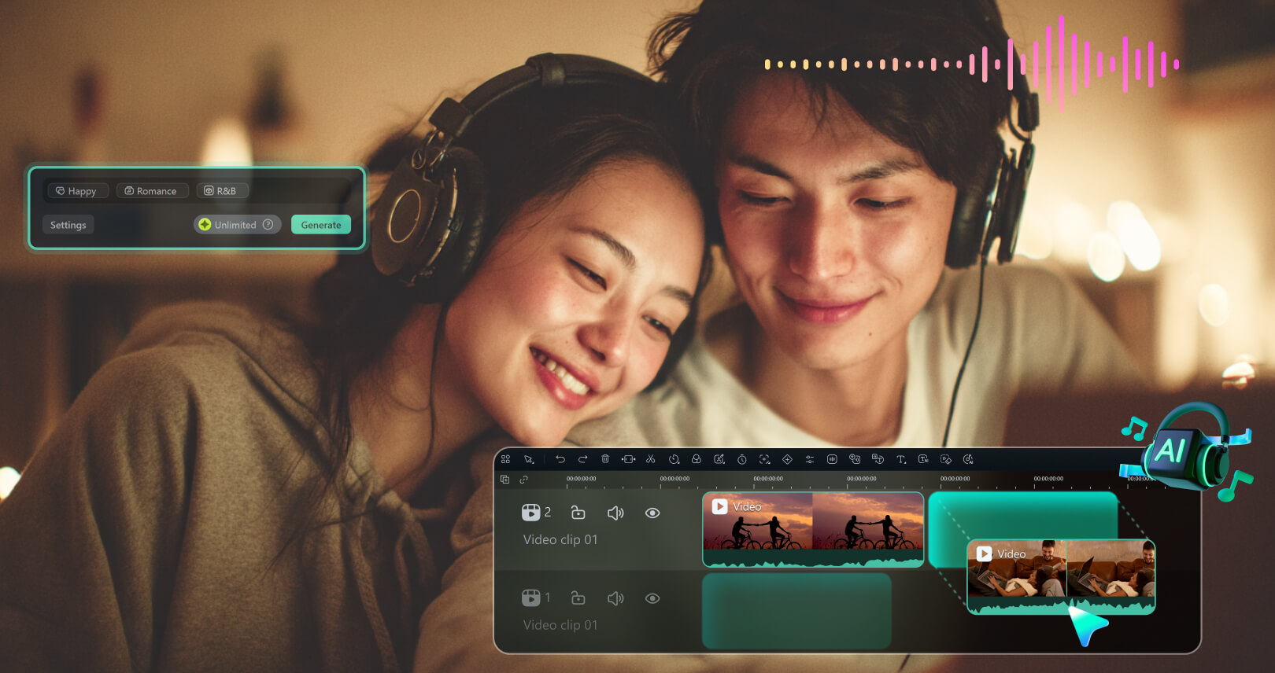Image resolution: width=1275 pixels, height=673 pixels.
Task: Click the redo arrow in timeline toolbar
Action: 583,459
